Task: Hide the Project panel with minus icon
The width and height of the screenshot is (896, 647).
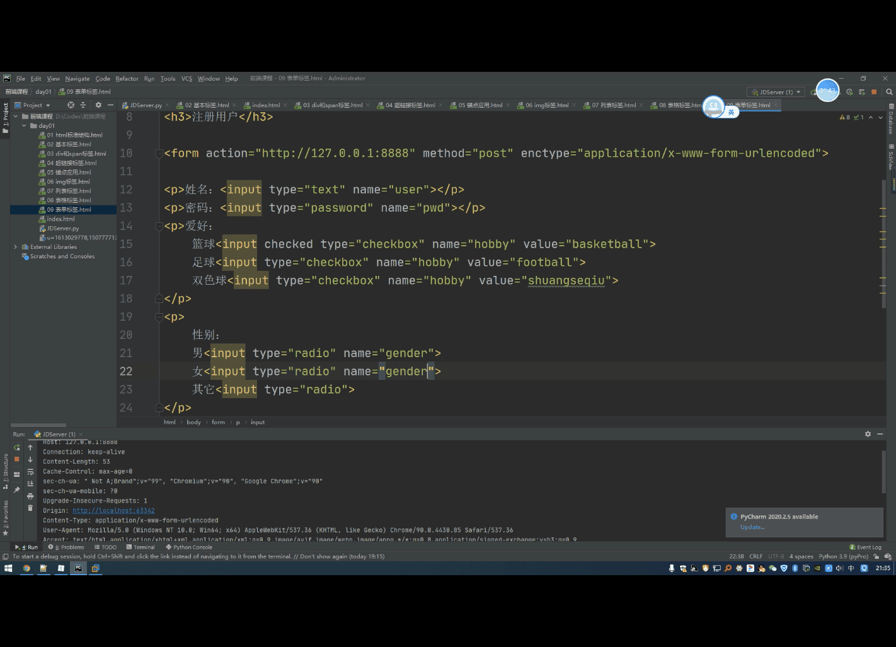Action: pos(110,105)
